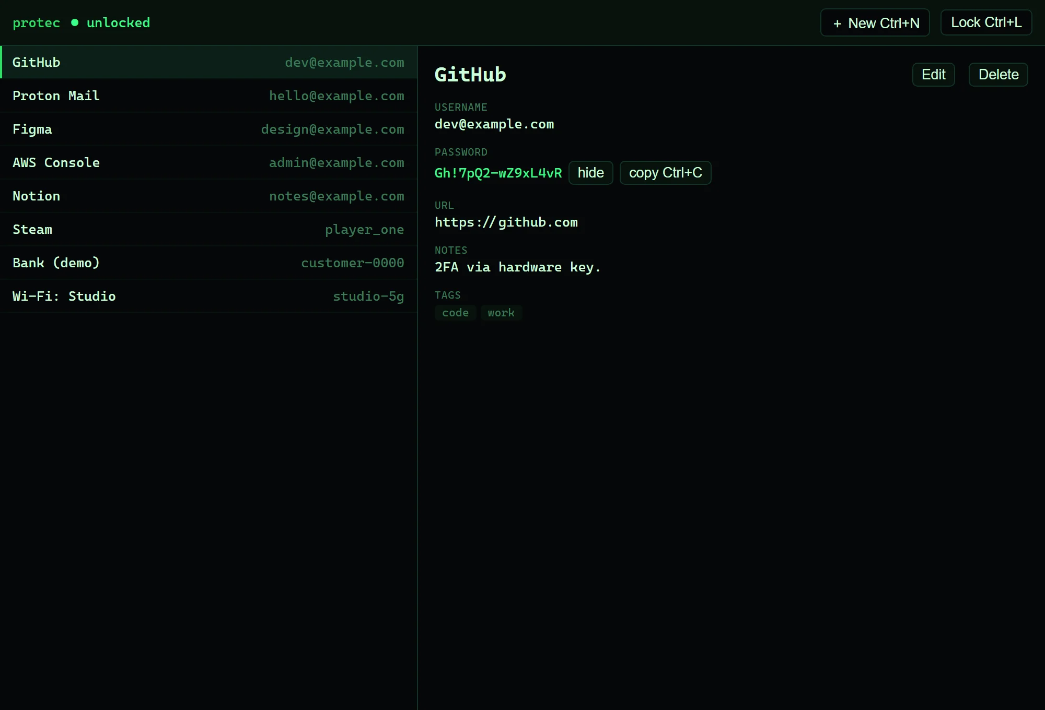Click the code tag

coord(456,313)
